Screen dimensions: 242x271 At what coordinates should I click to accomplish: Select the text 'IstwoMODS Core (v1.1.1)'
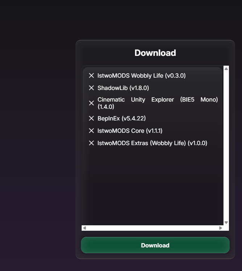pyautogui.click(x=130, y=131)
